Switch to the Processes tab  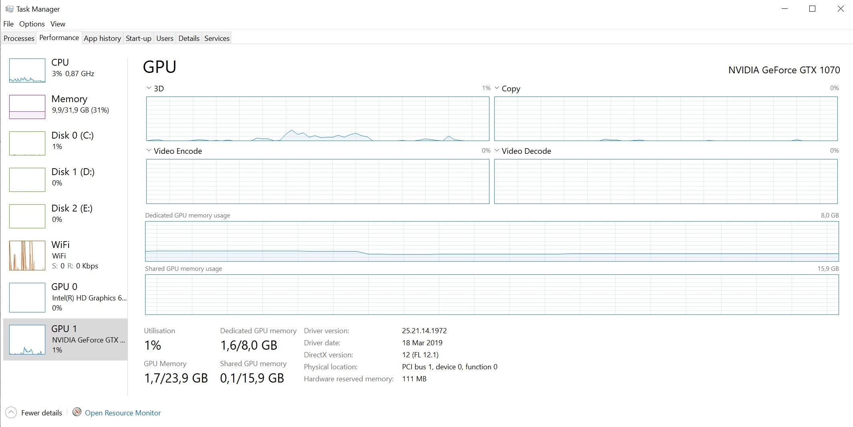pyautogui.click(x=19, y=38)
